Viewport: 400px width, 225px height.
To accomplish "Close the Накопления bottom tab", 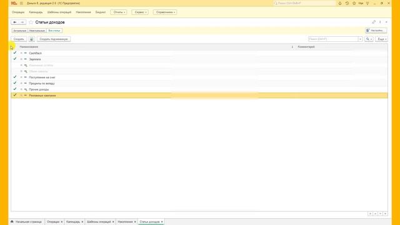I will (135, 222).
